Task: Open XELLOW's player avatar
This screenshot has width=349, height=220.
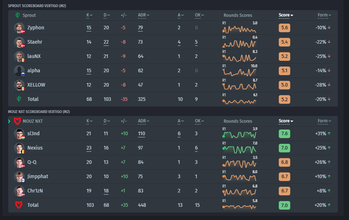Action: coord(19,85)
